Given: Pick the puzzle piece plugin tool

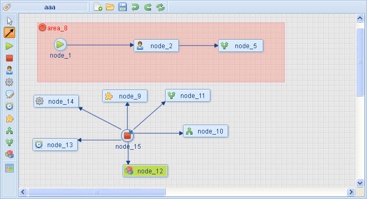Looking at the screenshot, I should [x=9, y=118].
